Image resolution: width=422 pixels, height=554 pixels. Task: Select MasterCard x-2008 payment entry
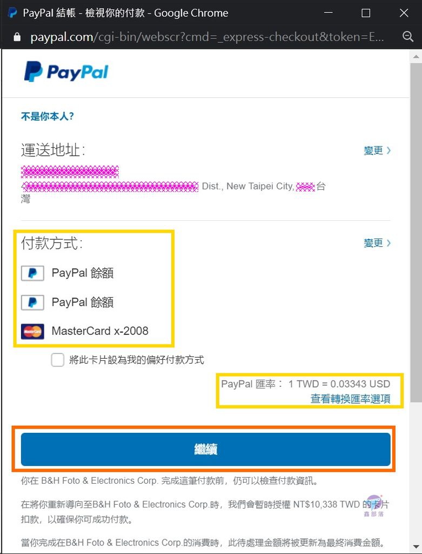click(85, 332)
